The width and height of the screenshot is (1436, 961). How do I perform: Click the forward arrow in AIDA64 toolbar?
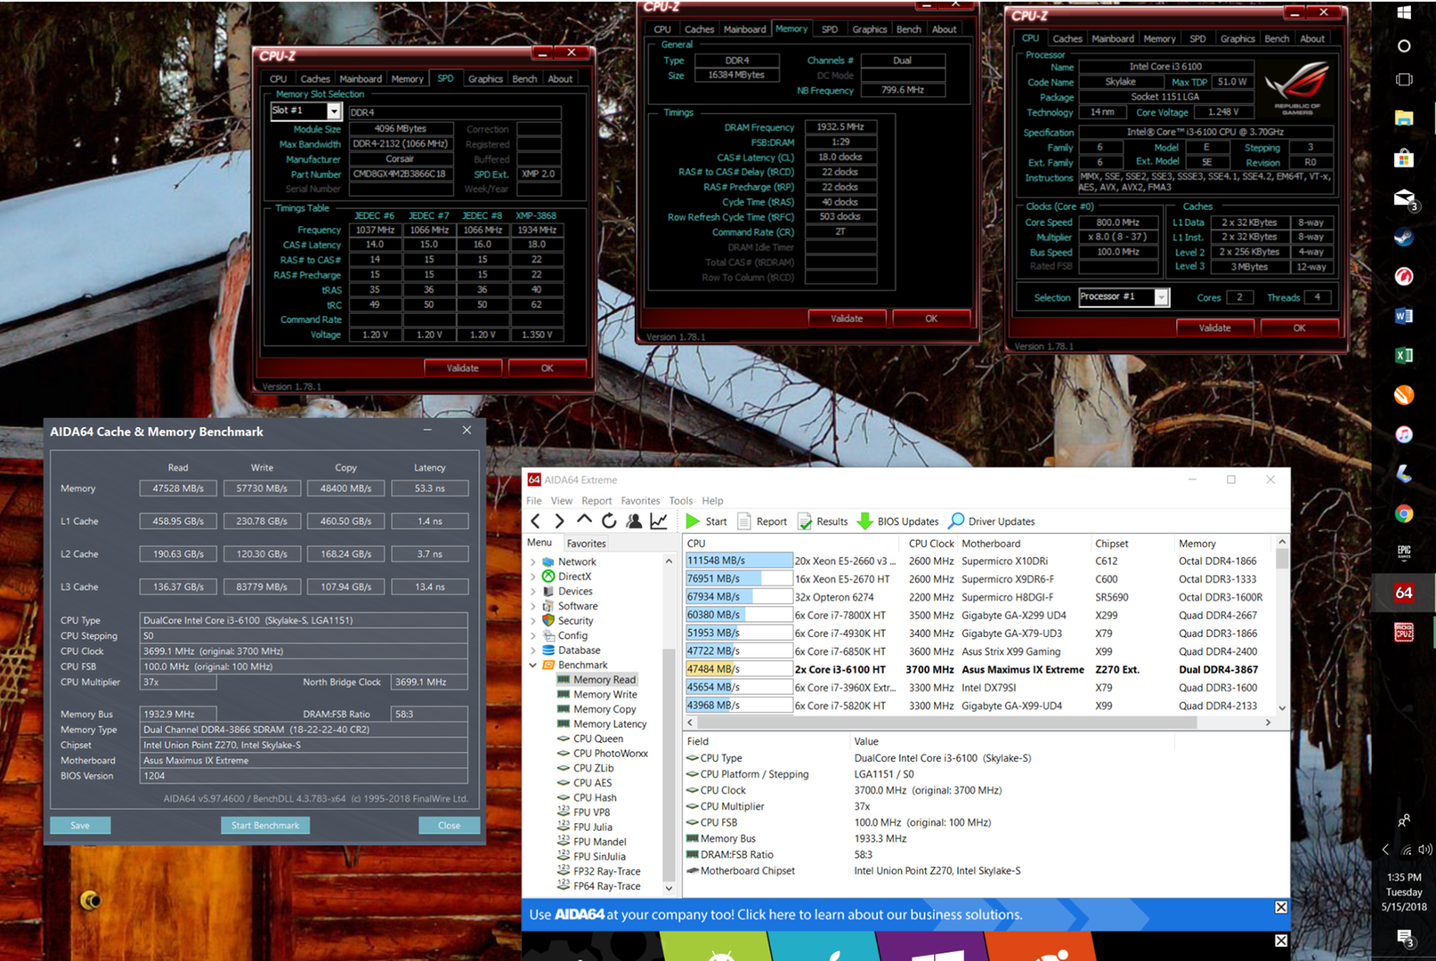click(559, 521)
